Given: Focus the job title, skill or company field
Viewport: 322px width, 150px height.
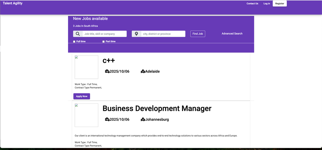Looking at the screenshot, I should coord(104,34).
